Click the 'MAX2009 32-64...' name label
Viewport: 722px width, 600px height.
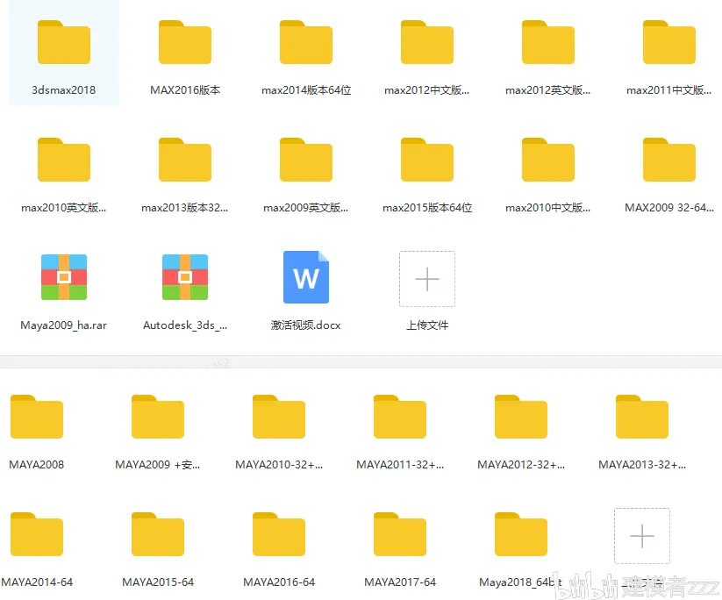pos(669,208)
